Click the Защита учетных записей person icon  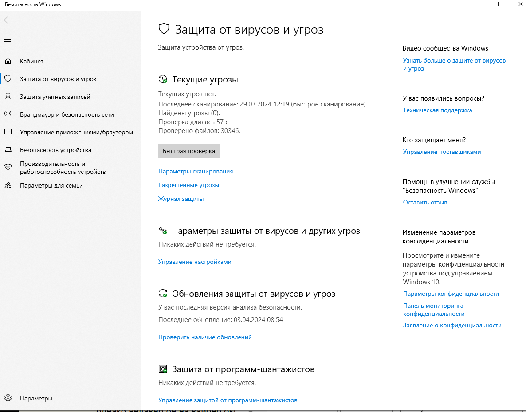click(x=8, y=97)
